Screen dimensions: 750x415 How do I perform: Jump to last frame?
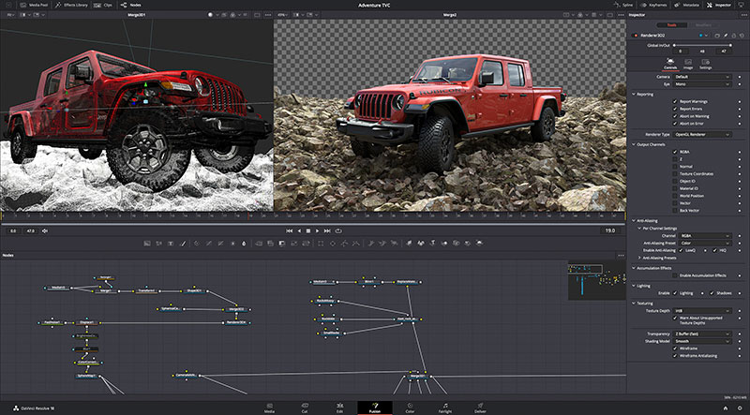point(327,231)
